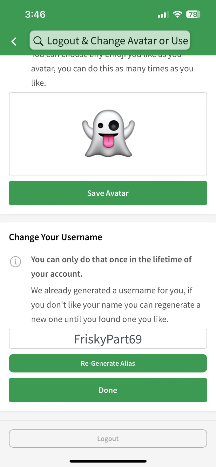216x467 pixels.
Task: Confirm the username with the Done button
Action: click(x=108, y=390)
